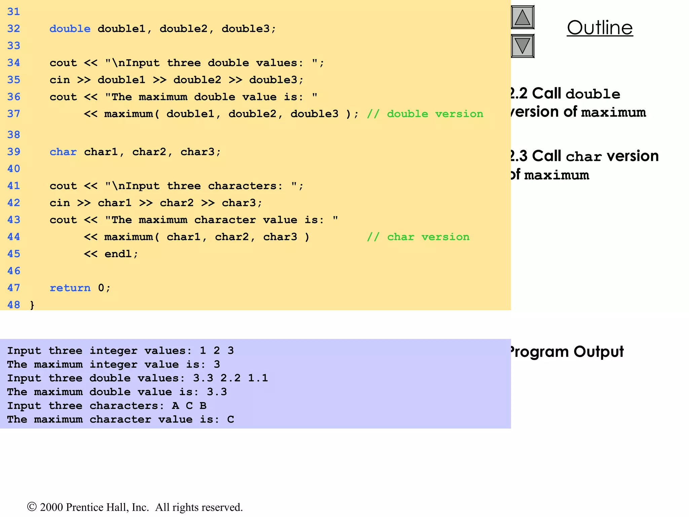Image resolution: width=689 pixels, height=517 pixels.
Task: Click code line 32 declaring double1, double2, double3
Action: click(x=163, y=29)
